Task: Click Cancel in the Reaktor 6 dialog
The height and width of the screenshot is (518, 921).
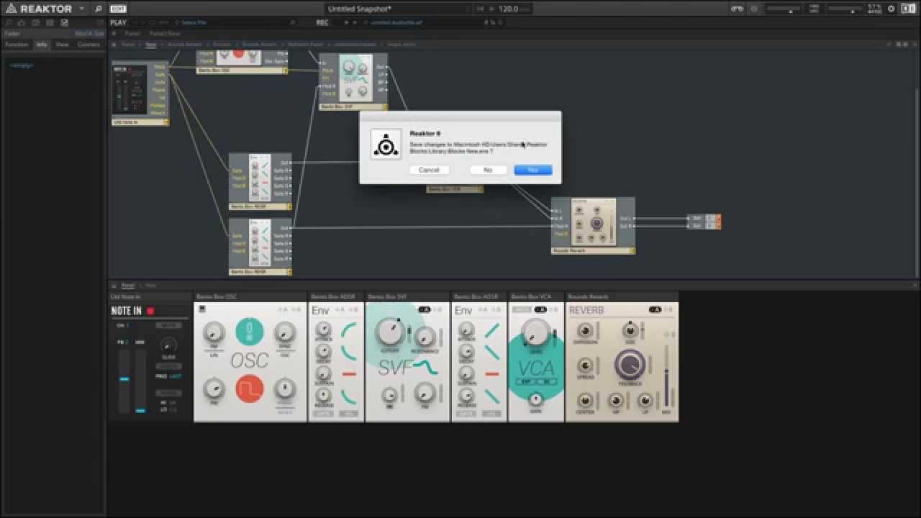Action: [x=429, y=170]
